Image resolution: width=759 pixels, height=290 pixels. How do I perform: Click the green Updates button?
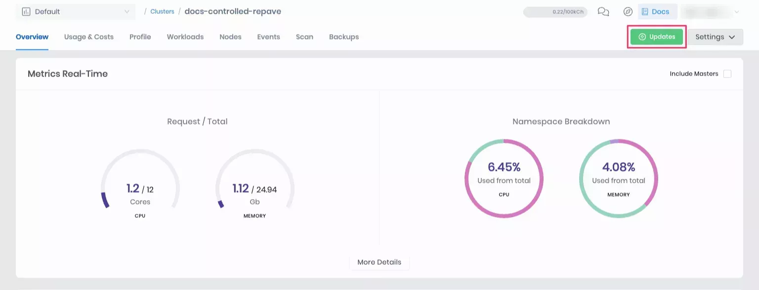(657, 37)
